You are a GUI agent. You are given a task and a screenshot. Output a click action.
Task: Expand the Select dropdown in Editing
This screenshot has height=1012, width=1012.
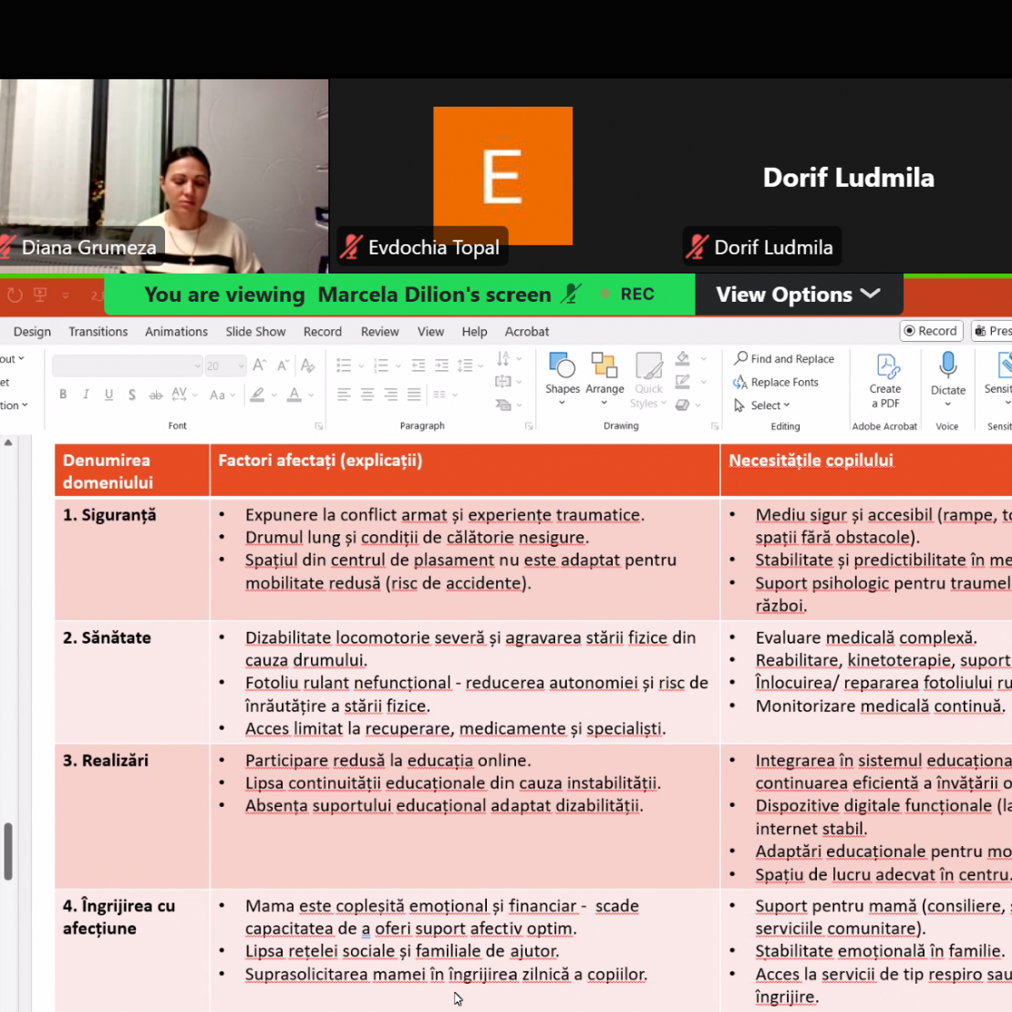point(763,406)
